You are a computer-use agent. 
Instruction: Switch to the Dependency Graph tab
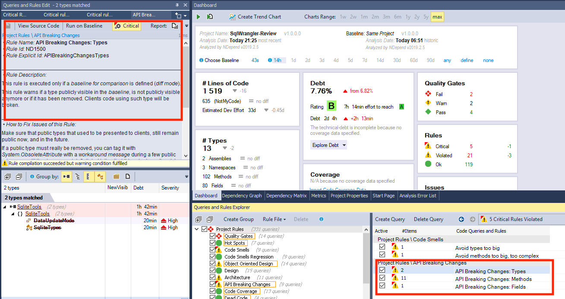point(242,196)
